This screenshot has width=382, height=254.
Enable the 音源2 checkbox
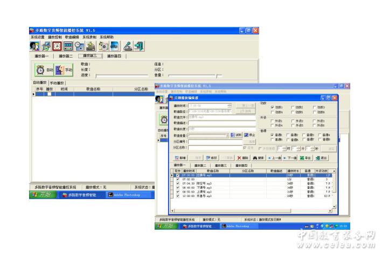[288, 135]
